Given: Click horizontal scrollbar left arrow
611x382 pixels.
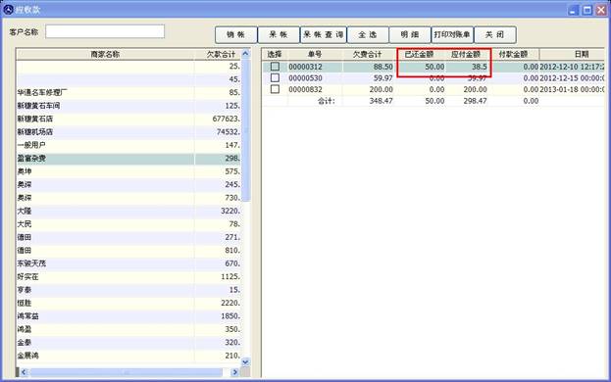Looking at the screenshot, I should point(25,372).
